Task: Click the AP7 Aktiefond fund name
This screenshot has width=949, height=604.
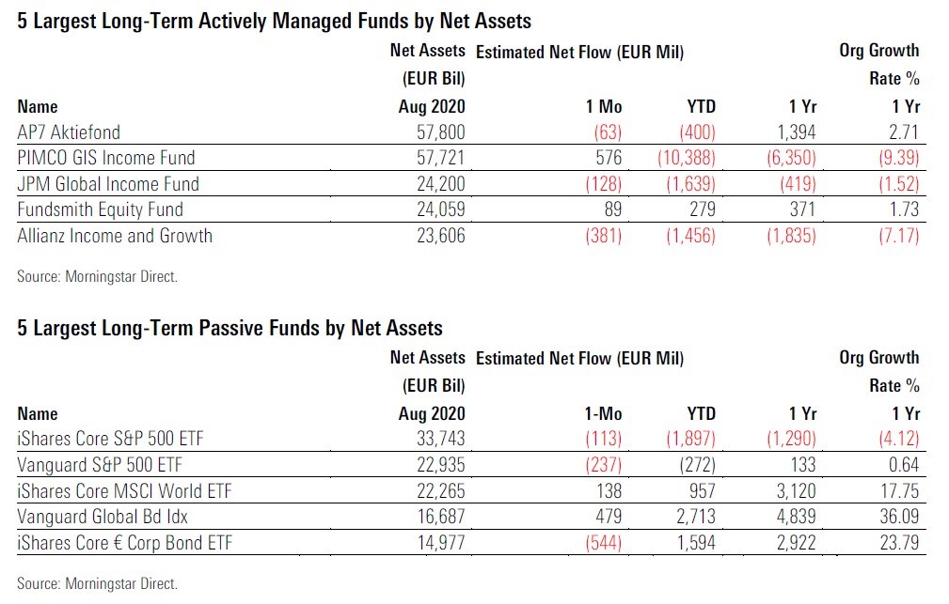Action: (x=69, y=132)
